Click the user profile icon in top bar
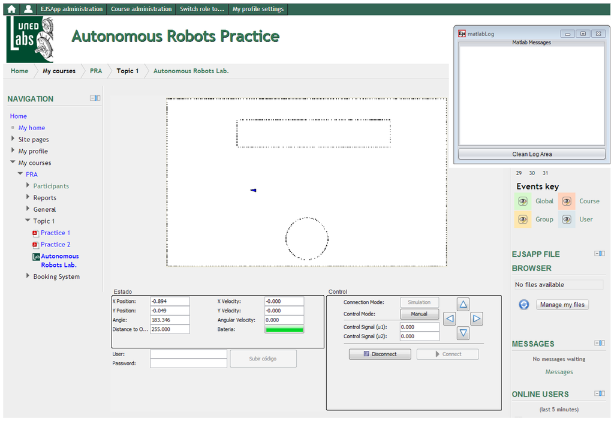This screenshot has width=614, height=421. coord(28,9)
